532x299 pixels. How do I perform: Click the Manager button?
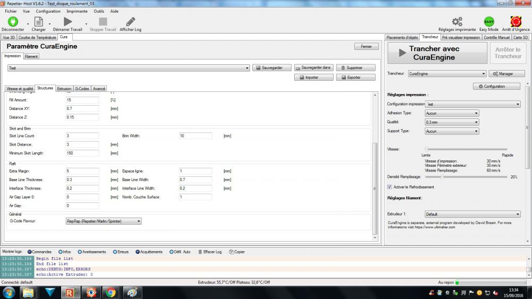pyautogui.click(x=507, y=73)
